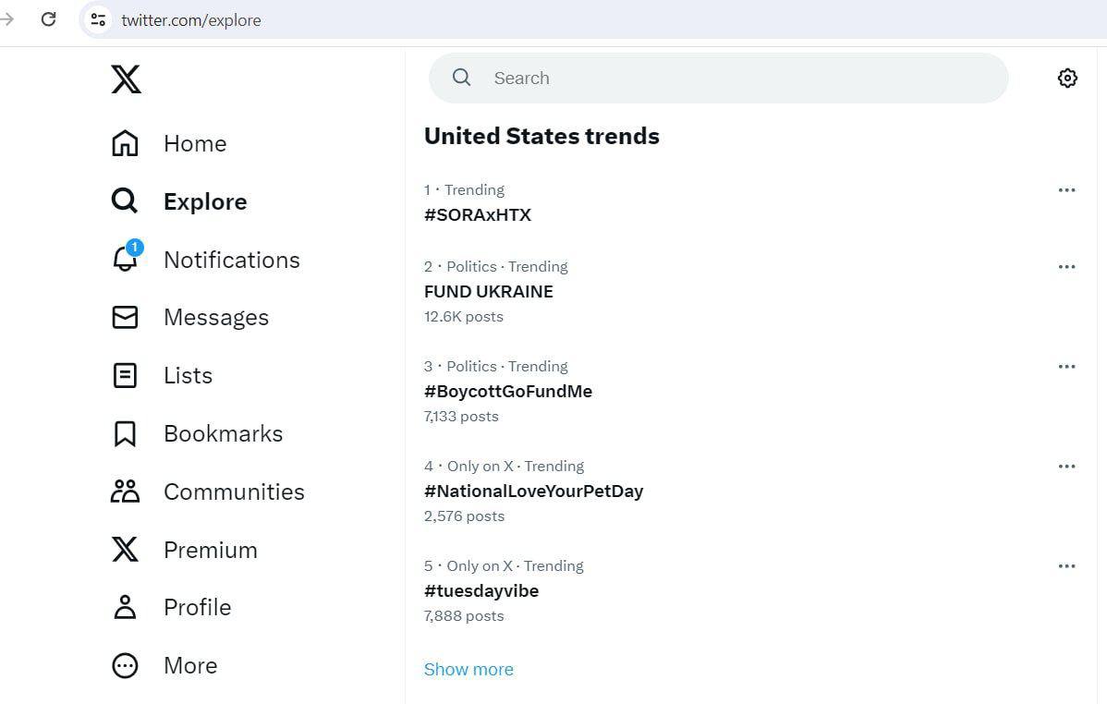Click the '5 · Only on X · Trending' label
Image resolution: width=1107 pixels, height=704 pixels.
coord(504,566)
